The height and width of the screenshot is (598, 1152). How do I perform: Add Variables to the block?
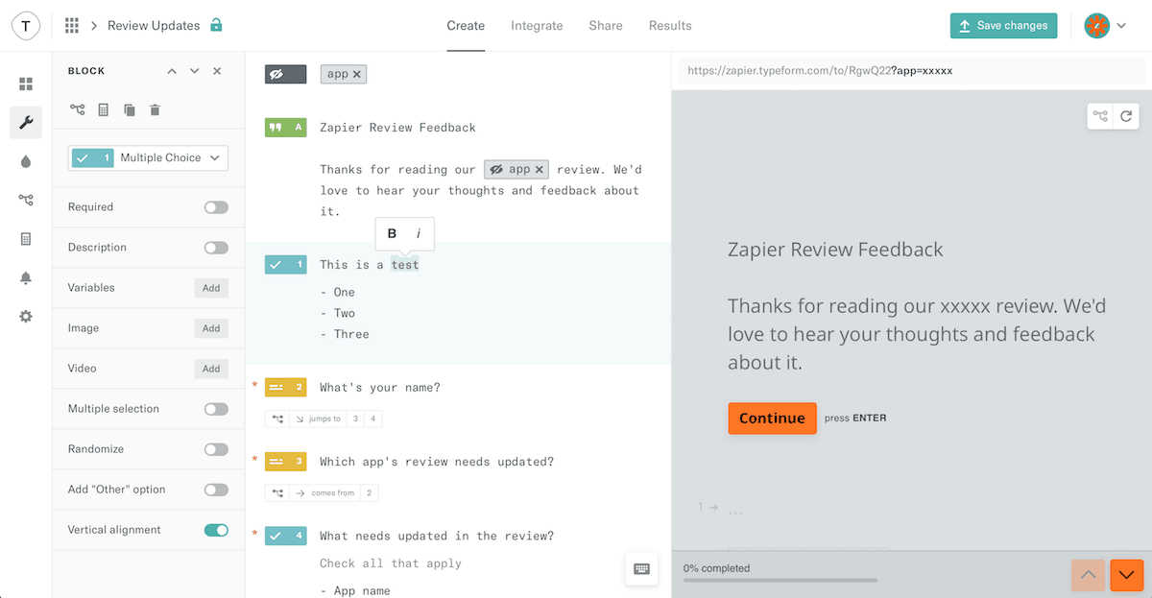[x=211, y=288]
